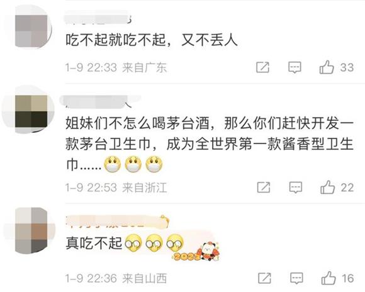
Task: Repost the 茅台卫生巾 comment from Zhejiang
Action: (x=264, y=187)
